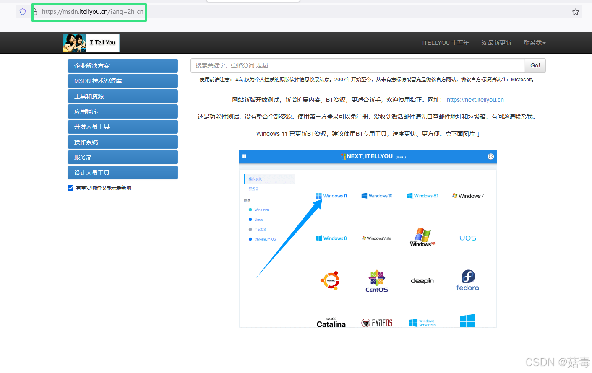This screenshot has height=373, width=592.
Task: Expand the 企业解决方案 category
Action: [123, 66]
